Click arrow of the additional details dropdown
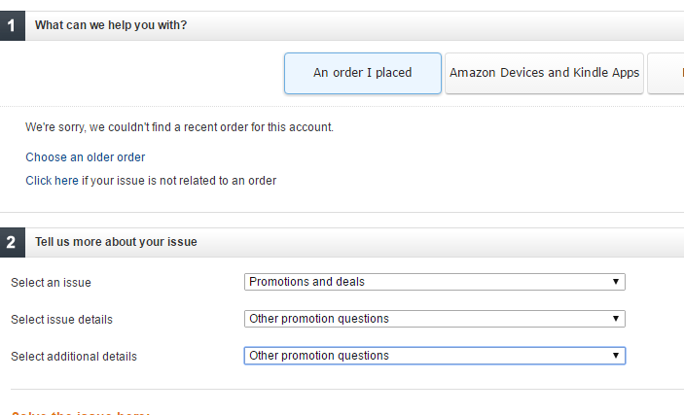The height and width of the screenshot is (415, 684). 616,356
